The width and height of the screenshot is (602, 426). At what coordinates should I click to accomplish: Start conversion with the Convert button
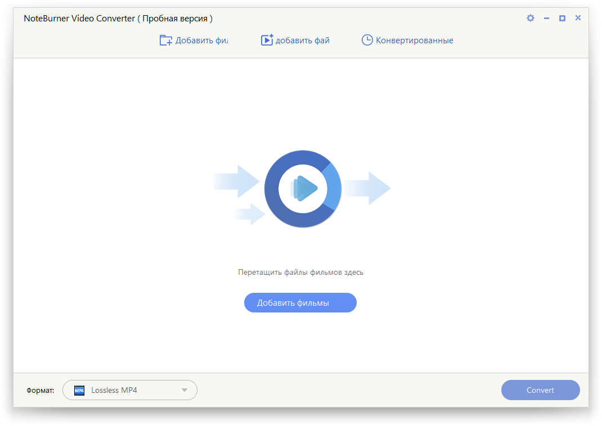(540, 390)
